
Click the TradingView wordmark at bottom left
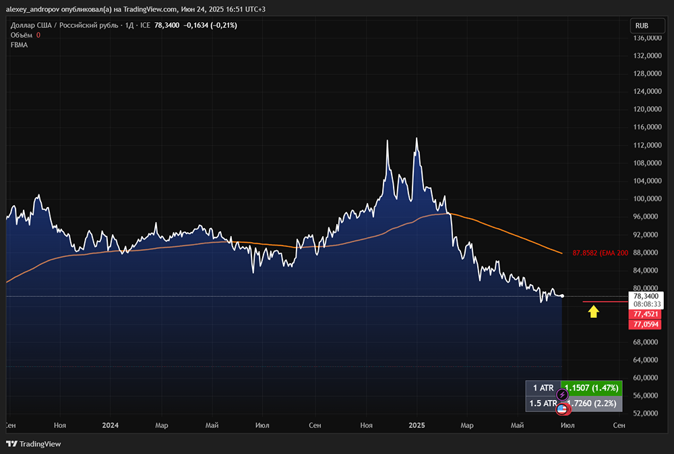point(40,444)
